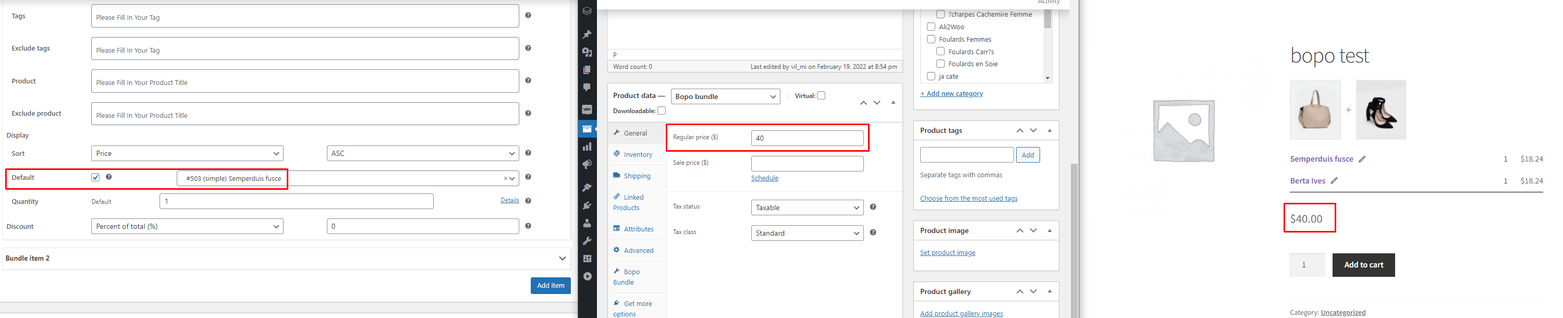Show help tooltip for Tax class
The height and width of the screenshot is (318, 1563).
873,233
